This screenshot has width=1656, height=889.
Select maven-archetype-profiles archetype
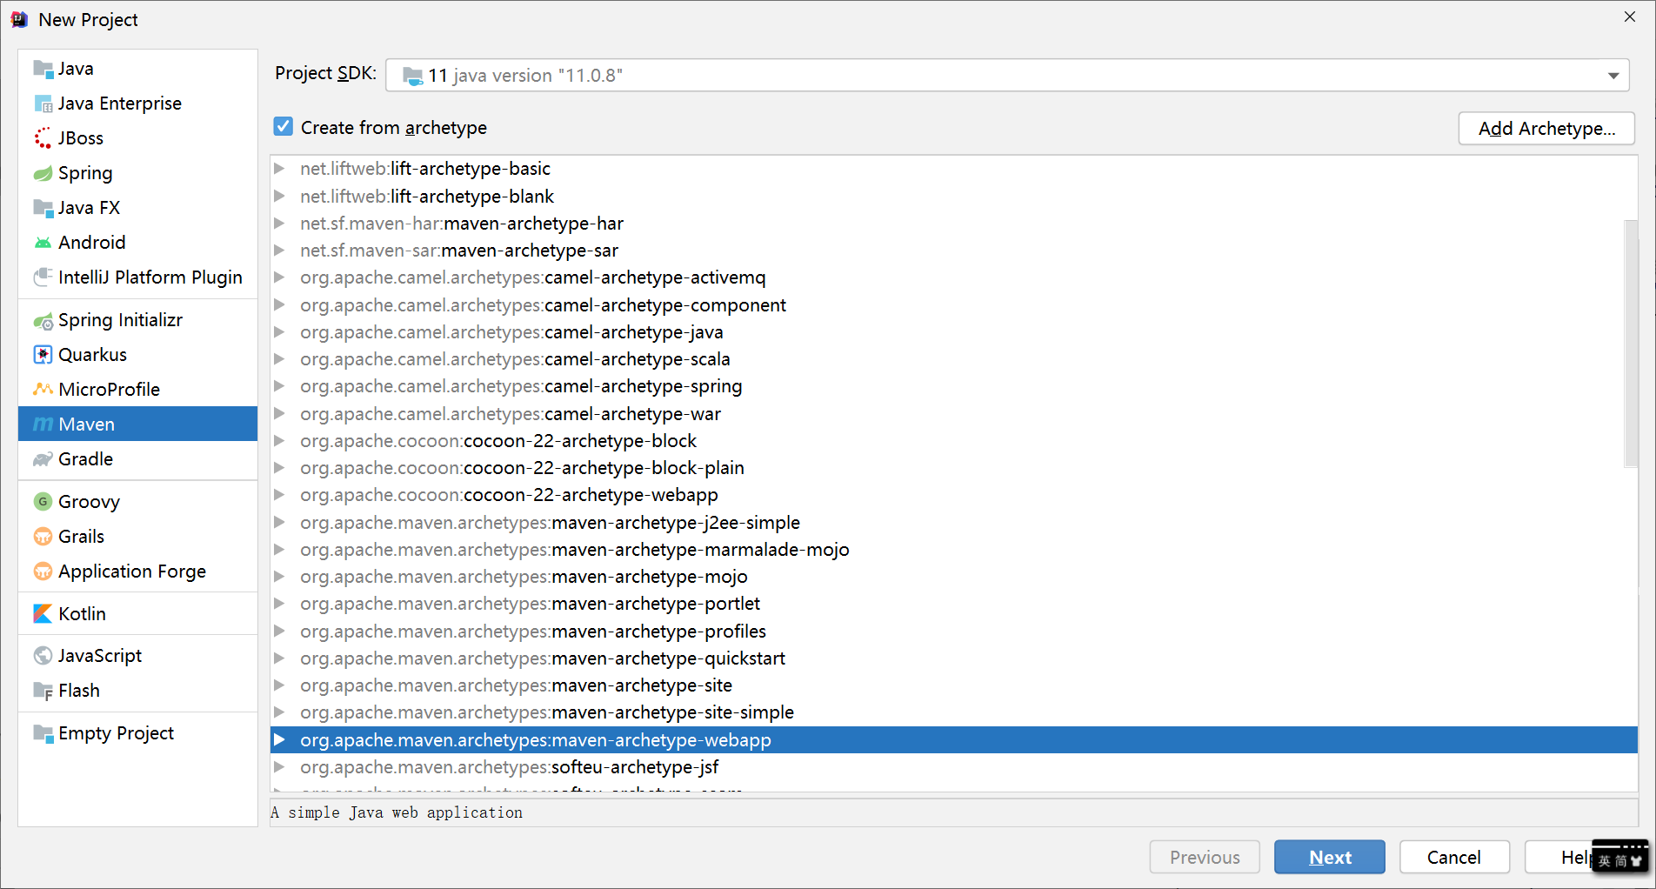click(953, 631)
